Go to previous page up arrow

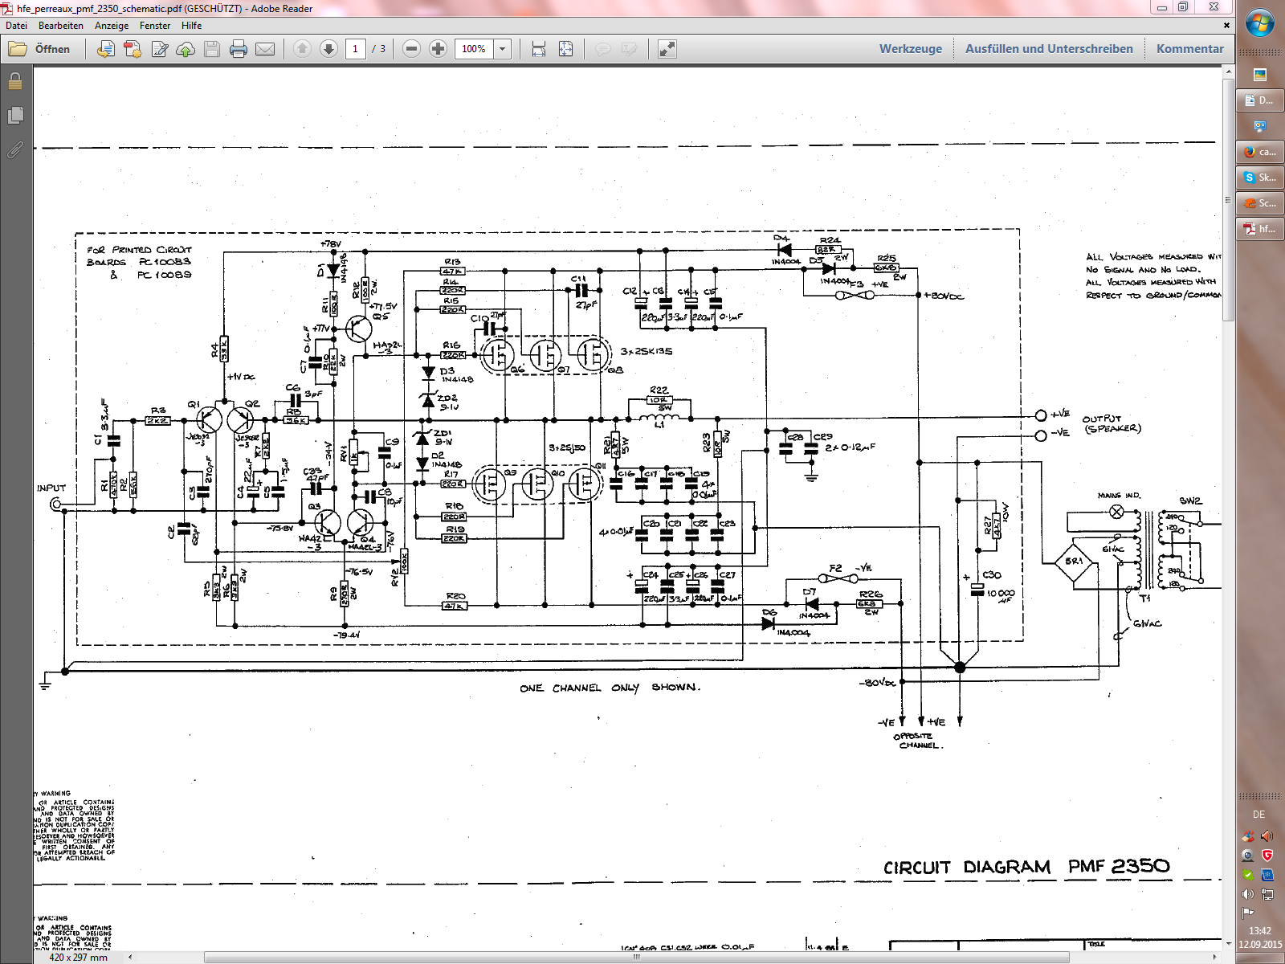pyautogui.click(x=302, y=49)
